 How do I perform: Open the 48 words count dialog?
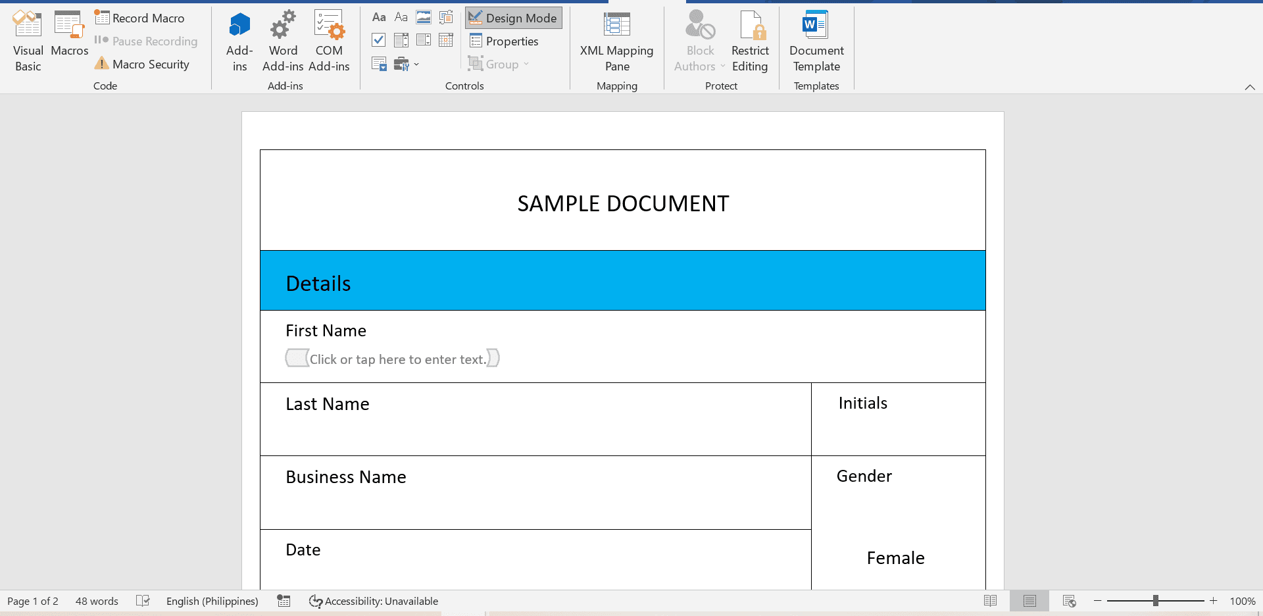(97, 601)
